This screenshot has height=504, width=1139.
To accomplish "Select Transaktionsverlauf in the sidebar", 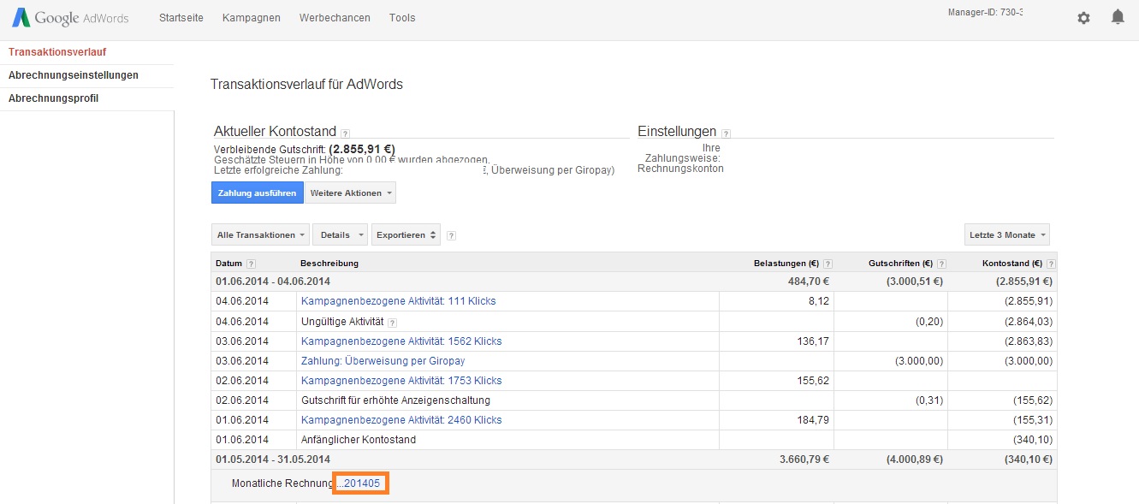I will point(57,52).
